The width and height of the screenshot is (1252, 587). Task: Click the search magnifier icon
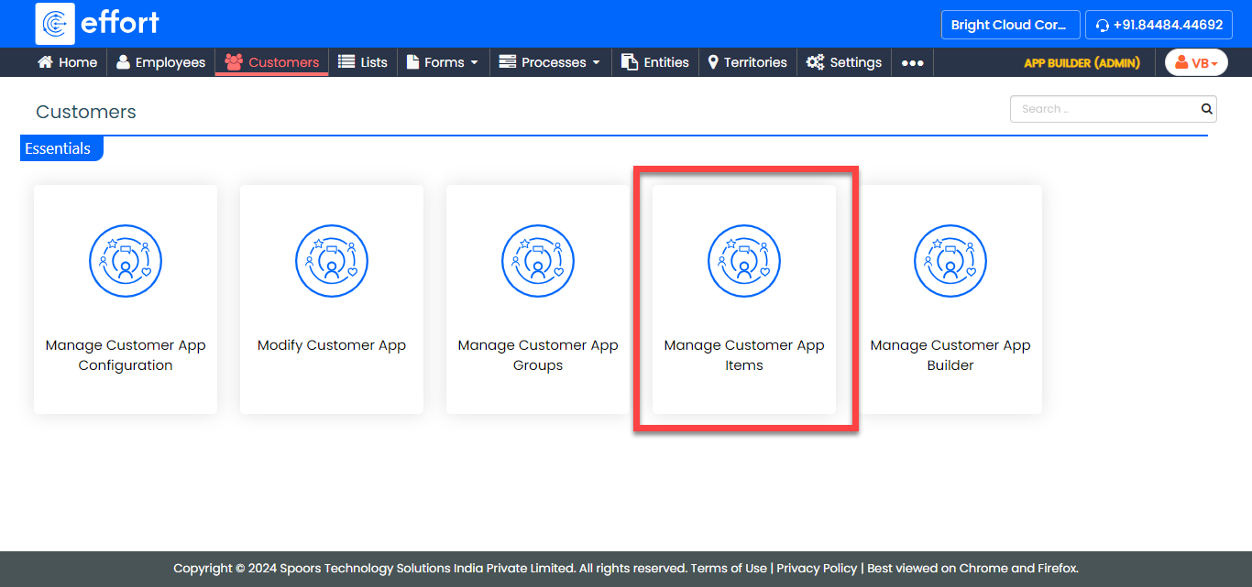(x=1206, y=109)
